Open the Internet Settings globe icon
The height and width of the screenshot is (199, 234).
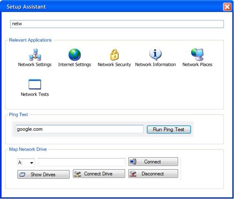pos(75,55)
